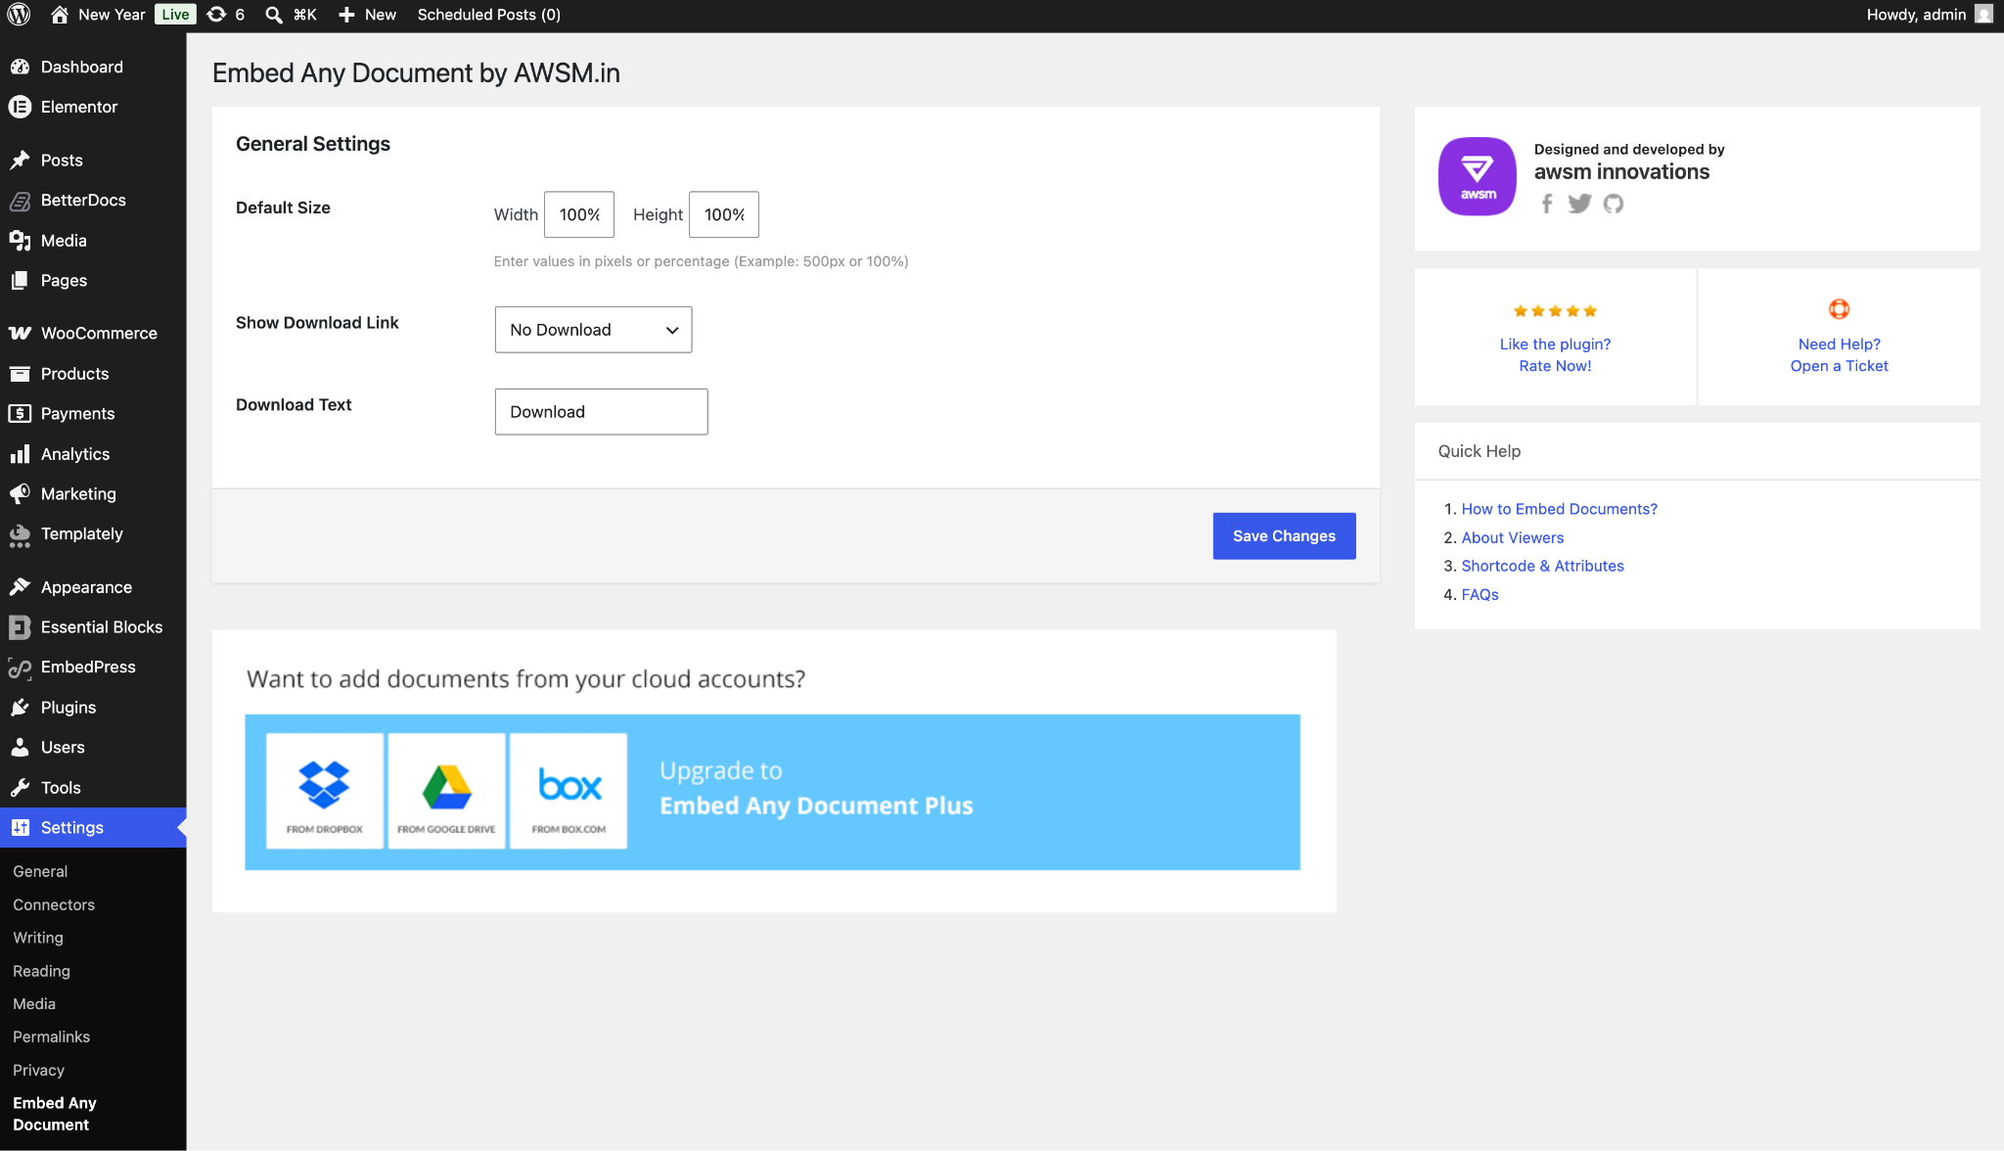Open the Writing settings submenu item
This screenshot has width=2004, height=1151.
pyautogui.click(x=38, y=938)
